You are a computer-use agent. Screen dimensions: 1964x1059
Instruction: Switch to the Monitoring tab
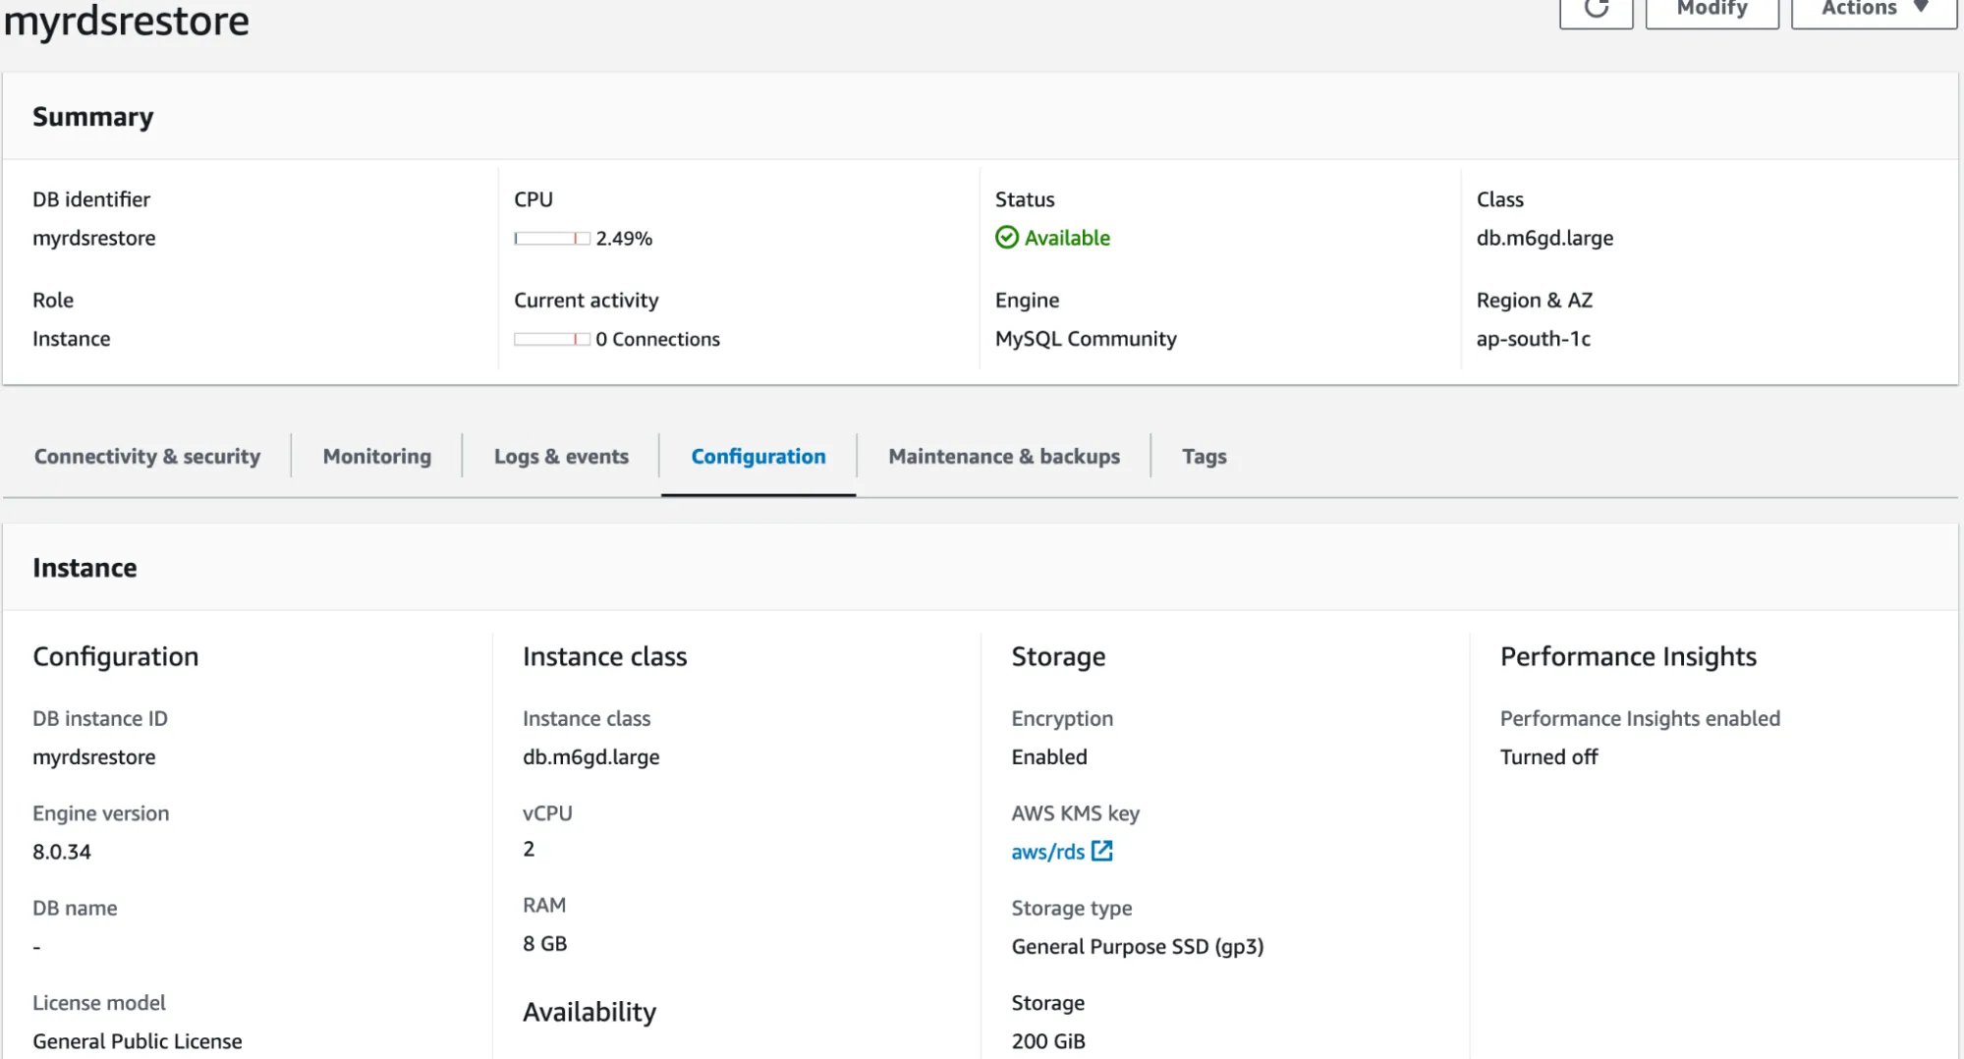pyautogui.click(x=375, y=456)
